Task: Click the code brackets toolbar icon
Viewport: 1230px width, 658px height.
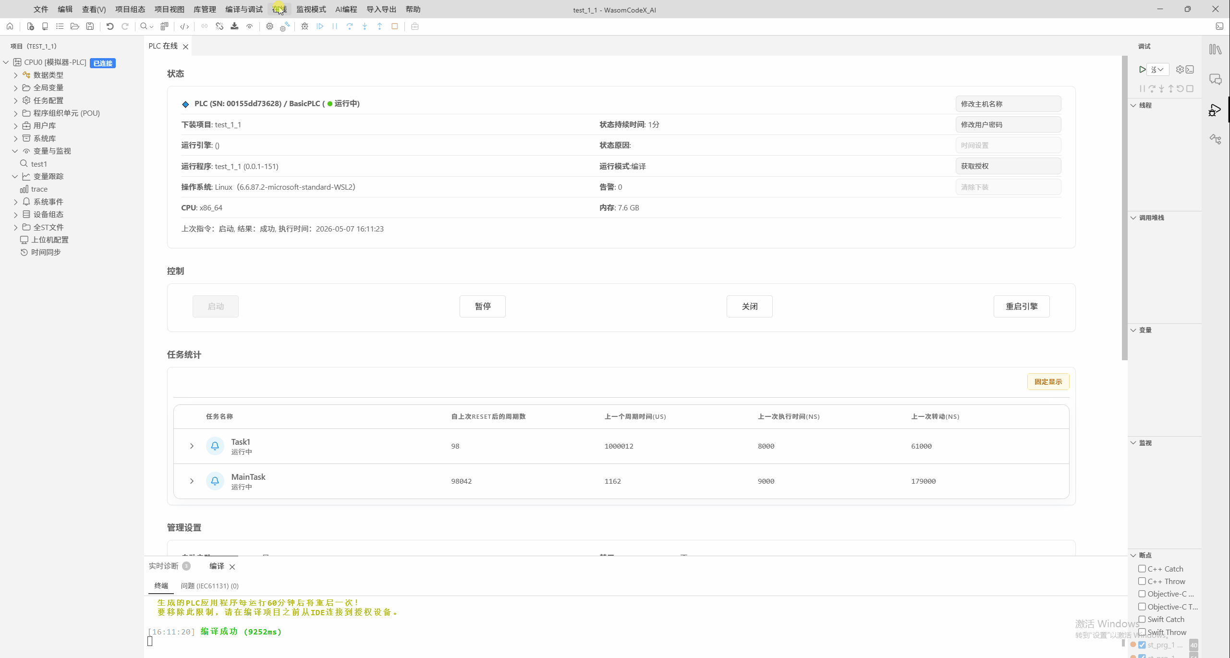Action: point(184,26)
